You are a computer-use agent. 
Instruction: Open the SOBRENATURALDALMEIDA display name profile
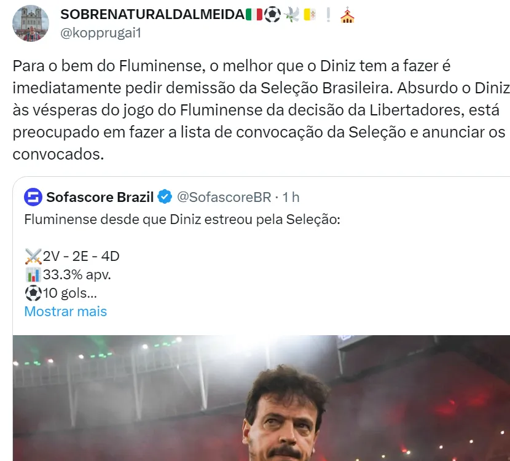coord(152,15)
